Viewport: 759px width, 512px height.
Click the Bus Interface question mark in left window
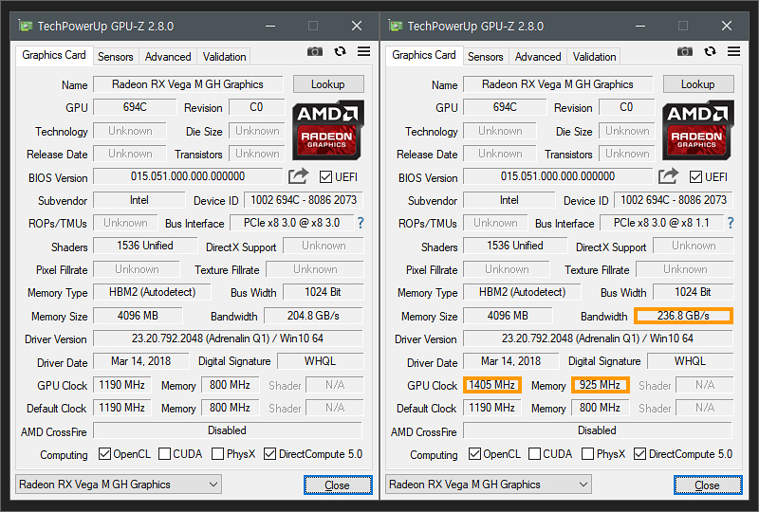(361, 223)
